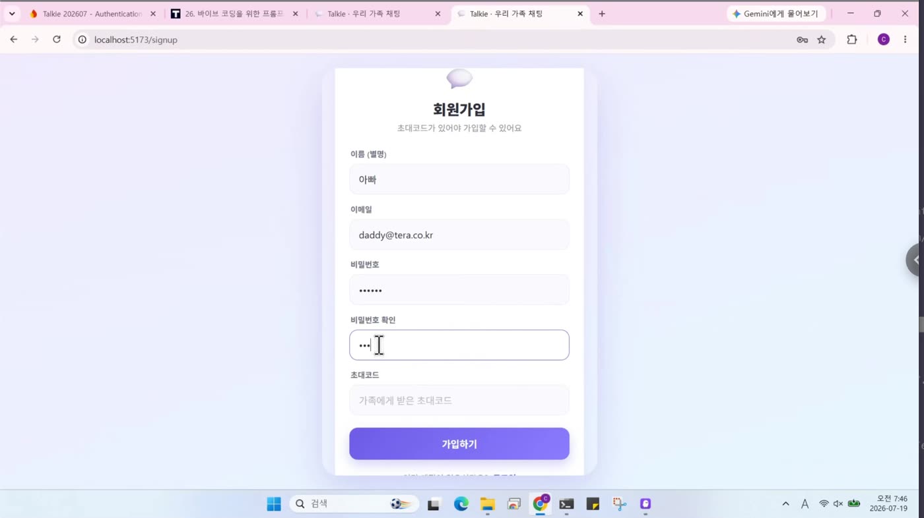Open the photo viewer taskbar icon
924x518 pixels.
click(514, 504)
